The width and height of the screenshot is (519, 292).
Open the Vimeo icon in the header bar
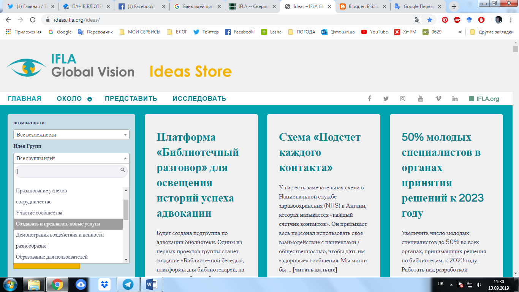(438, 98)
